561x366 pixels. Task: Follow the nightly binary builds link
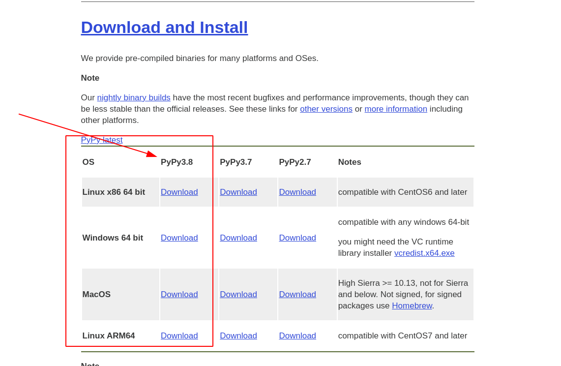click(133, 98)
